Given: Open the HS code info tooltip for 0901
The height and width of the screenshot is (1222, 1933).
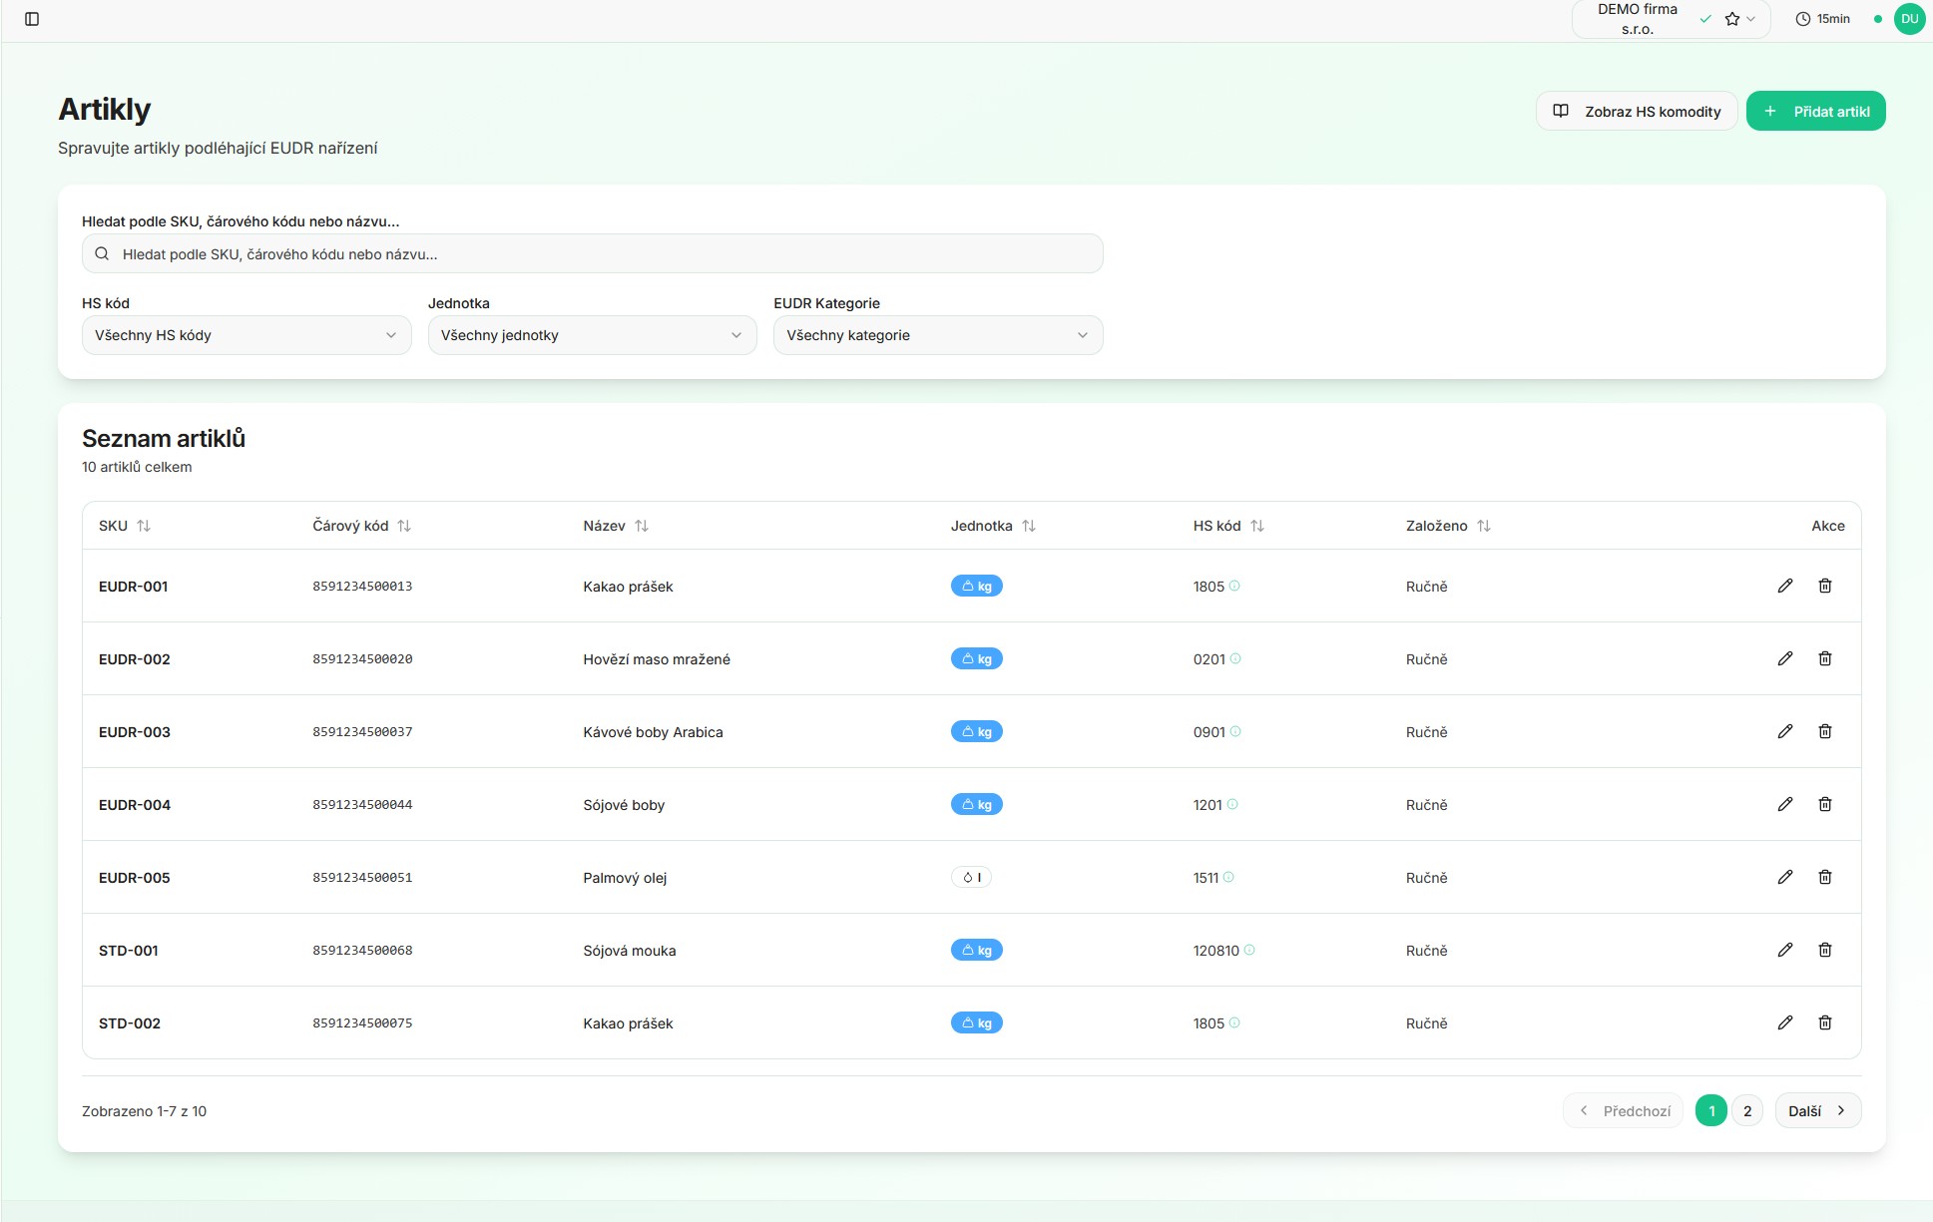Looking at the screenshot, I should tap(1235, 730).
